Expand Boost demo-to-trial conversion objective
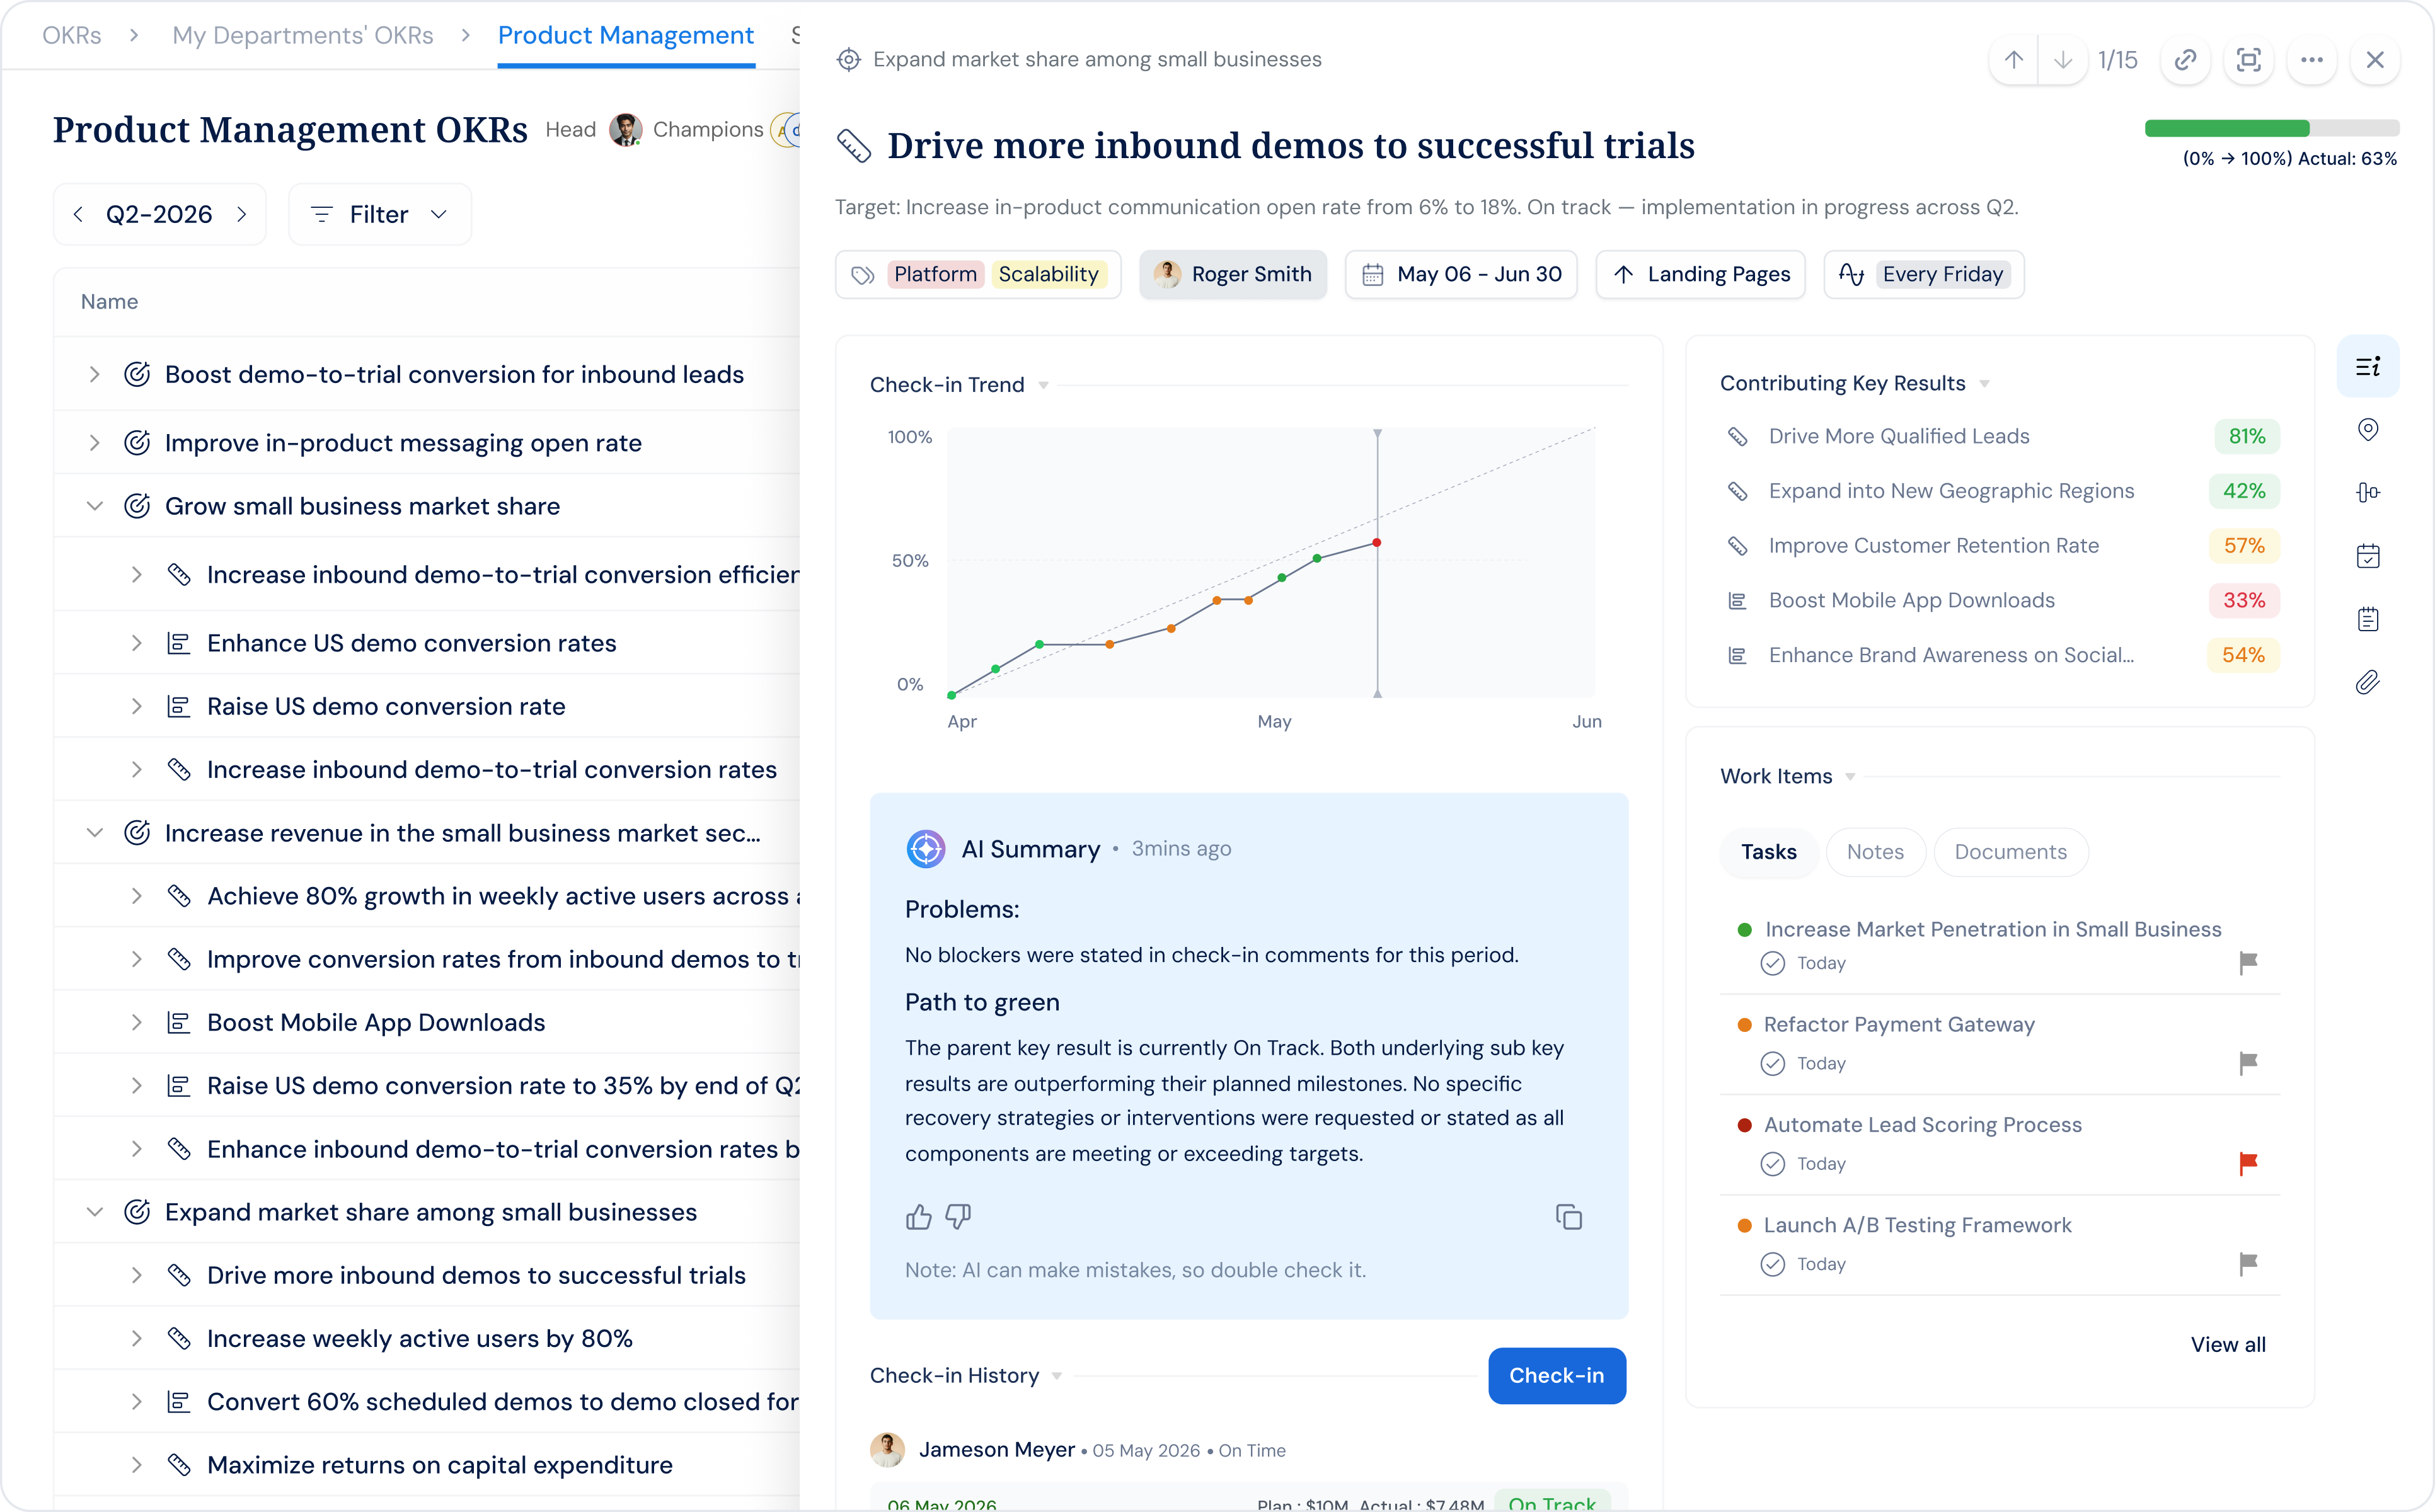The width and height of the screenshot is (2435, 1512). click(94, 374)
